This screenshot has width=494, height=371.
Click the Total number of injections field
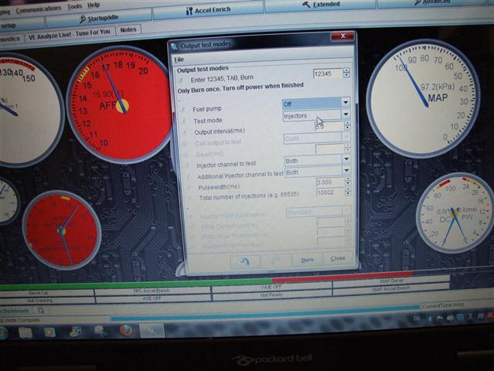(x=330, y=192)
